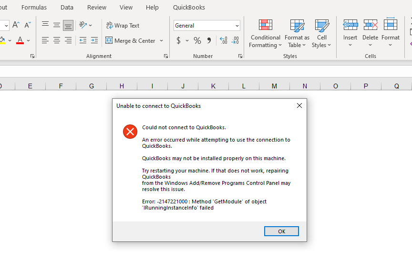Apply top align to the cell
The width and height of the screenshot is (412, 268).
pyautogui.click(x=45, y=25)
